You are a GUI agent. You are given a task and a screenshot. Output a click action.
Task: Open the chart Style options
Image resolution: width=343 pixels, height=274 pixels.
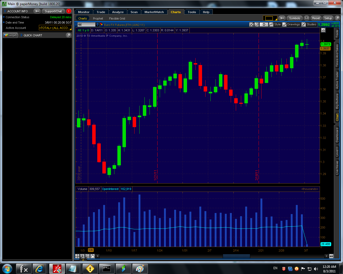coord(276,24)
